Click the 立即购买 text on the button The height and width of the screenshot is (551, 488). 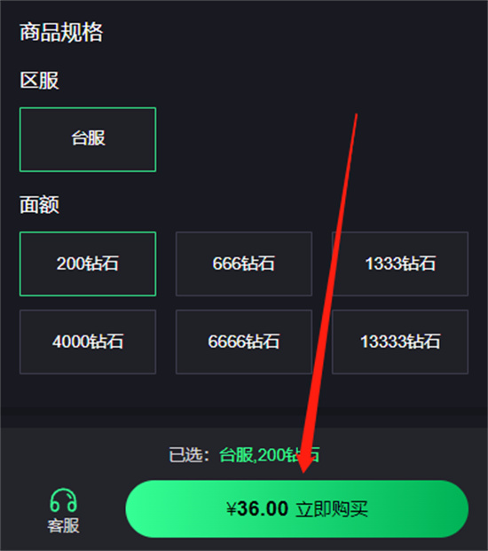click(x=332, y=508)
